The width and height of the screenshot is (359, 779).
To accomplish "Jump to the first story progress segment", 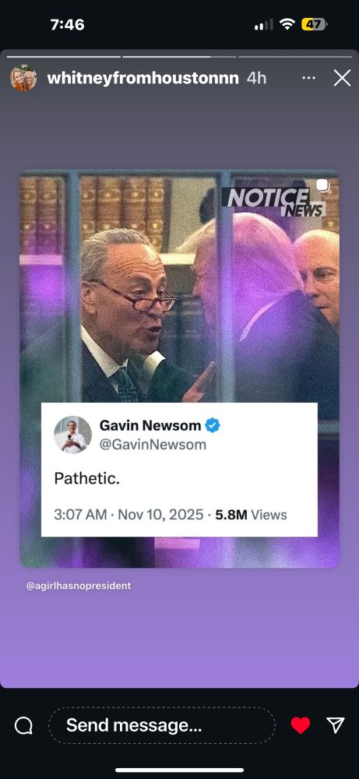I will [x=64, y=57].
